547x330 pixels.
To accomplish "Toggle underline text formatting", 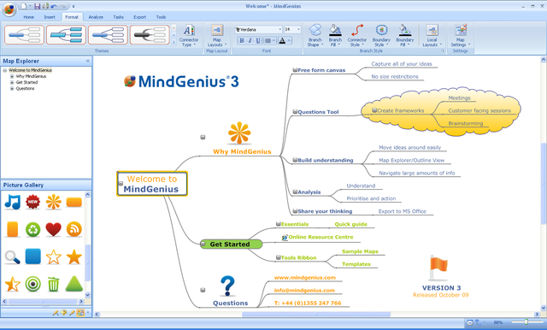I will click(258, 41).
